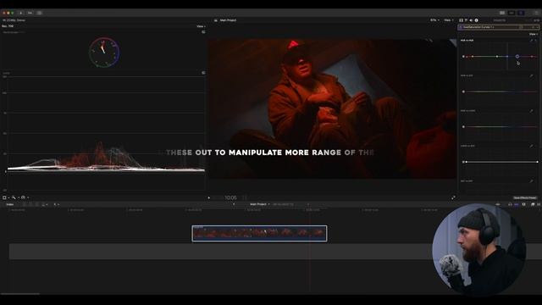The width and height of the screenshot is (542, 305).
Task: Click the HUE vs LUMA curve start point
Action: coord(463,127)
